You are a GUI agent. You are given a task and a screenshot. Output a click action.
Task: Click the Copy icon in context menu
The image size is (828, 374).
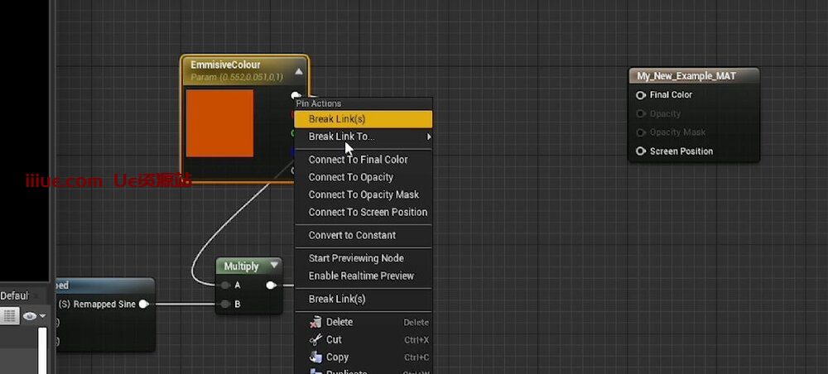point(315,357)
